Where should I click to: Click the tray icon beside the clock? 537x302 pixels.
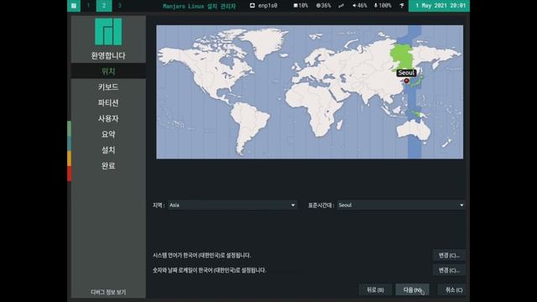(x=402, y=6)
